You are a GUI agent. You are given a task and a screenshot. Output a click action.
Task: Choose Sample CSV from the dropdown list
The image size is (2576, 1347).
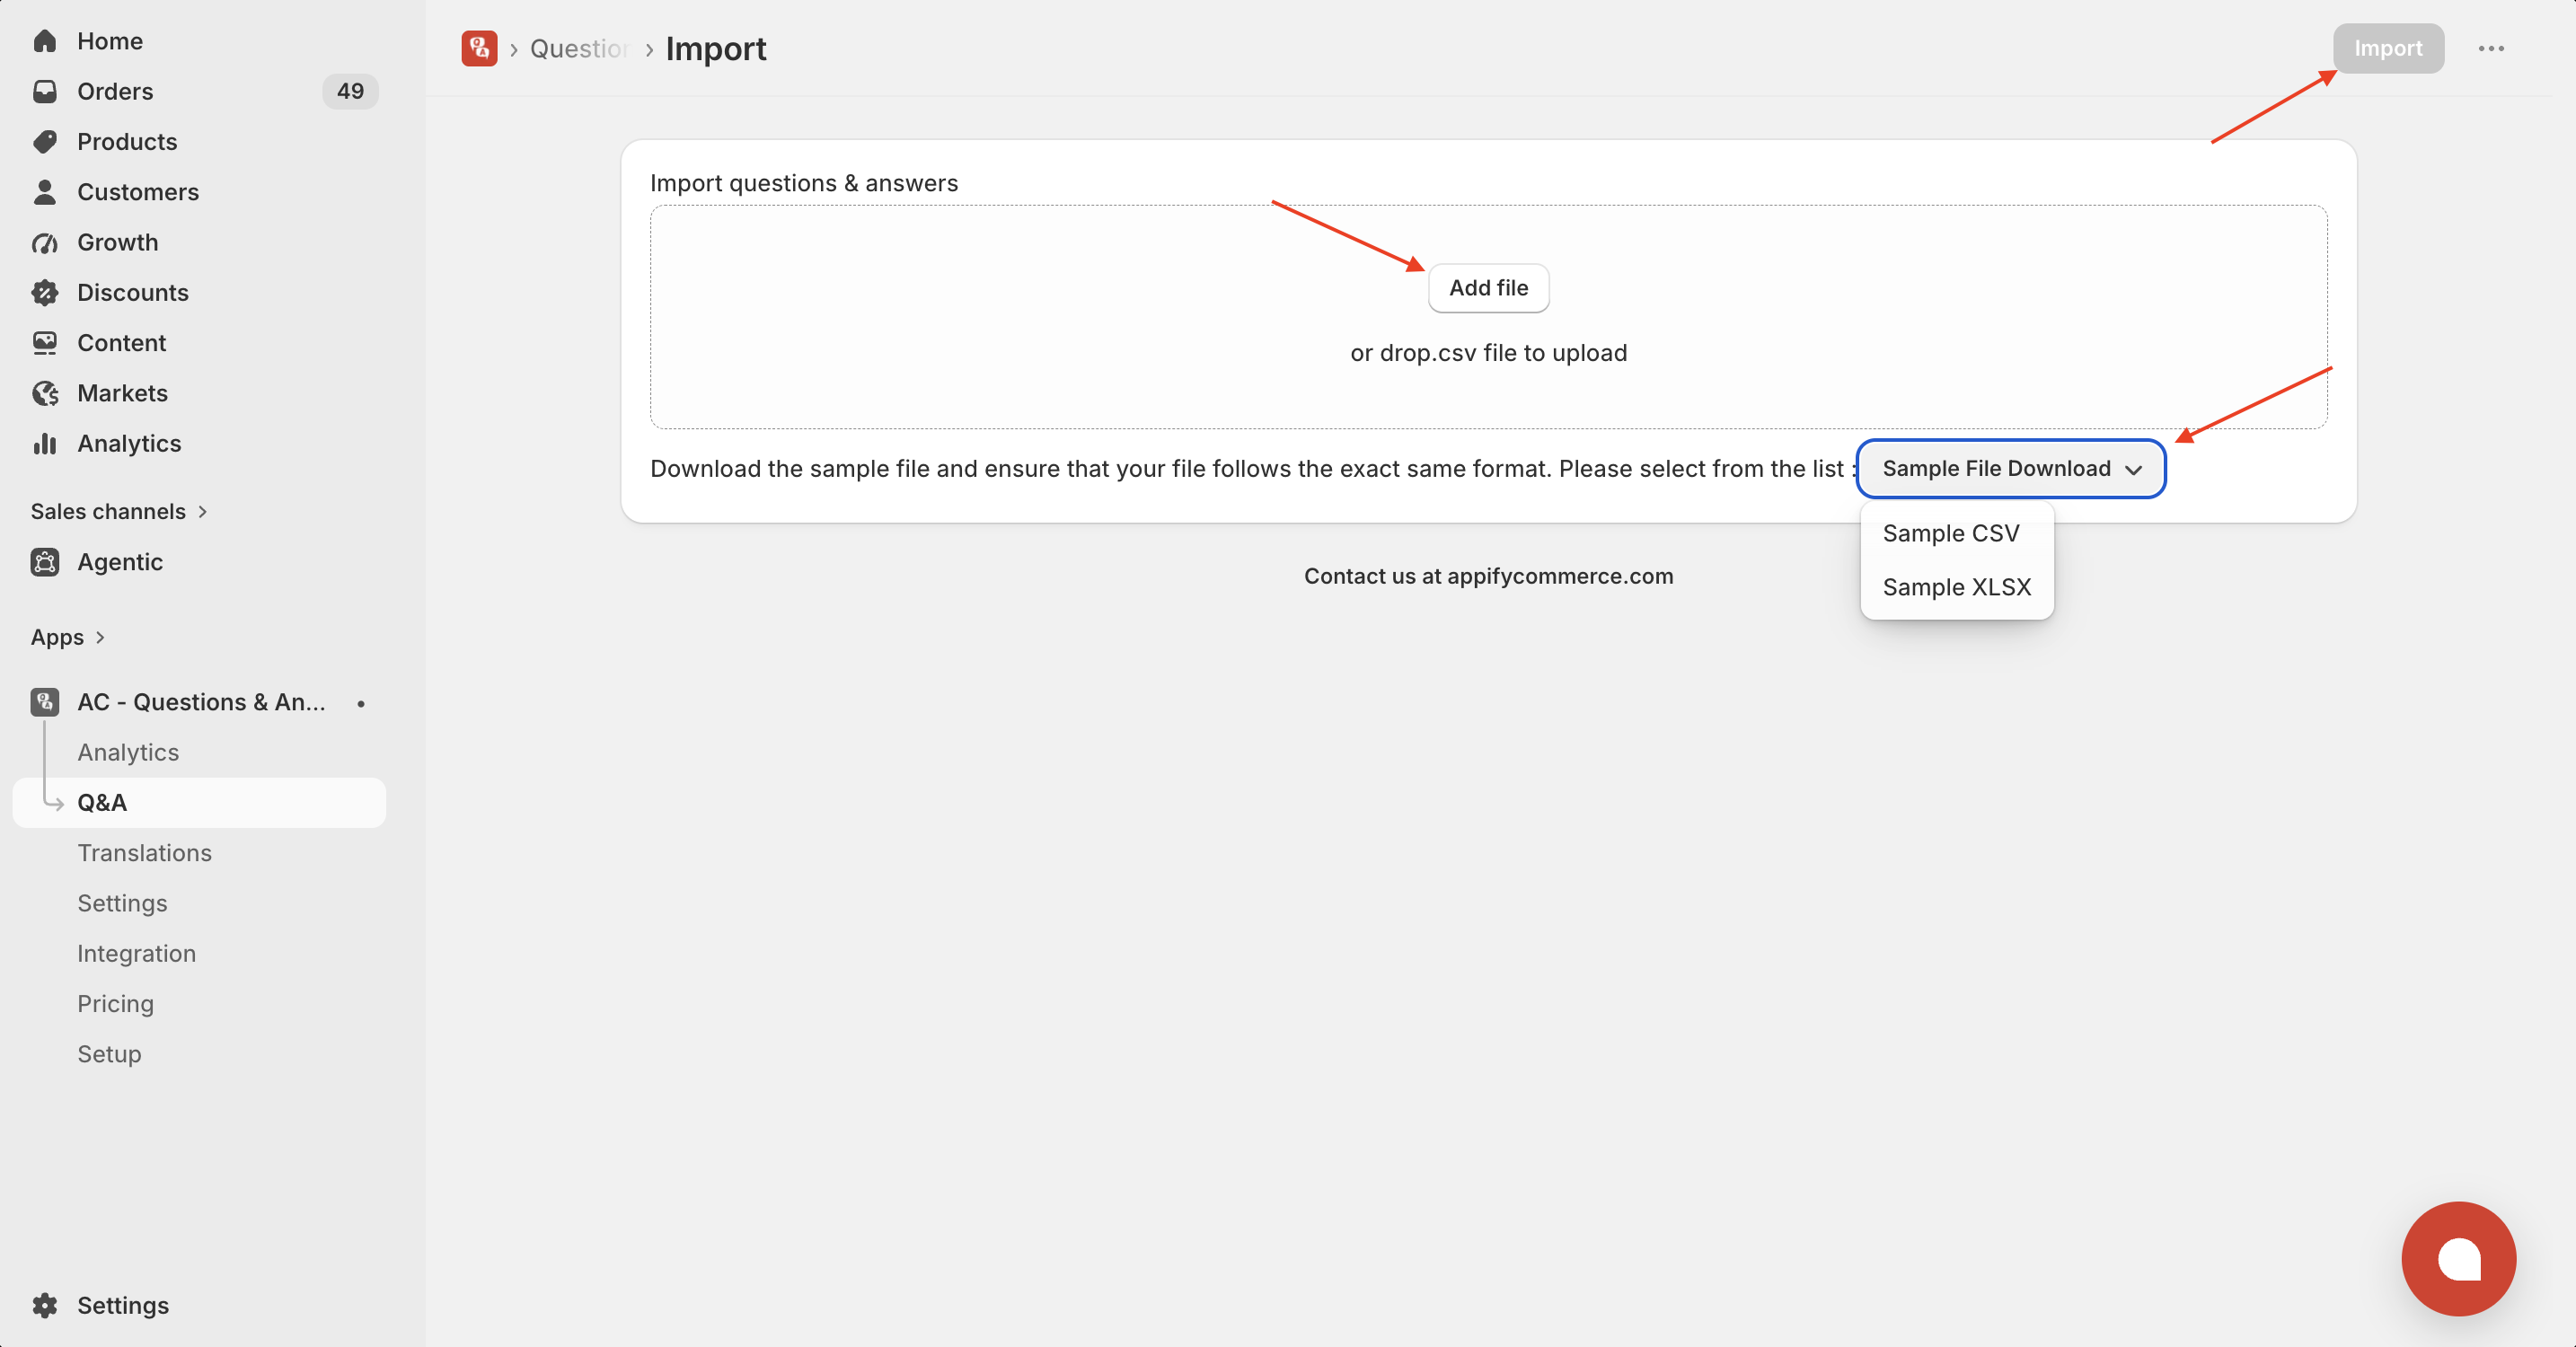(1950, 533)
